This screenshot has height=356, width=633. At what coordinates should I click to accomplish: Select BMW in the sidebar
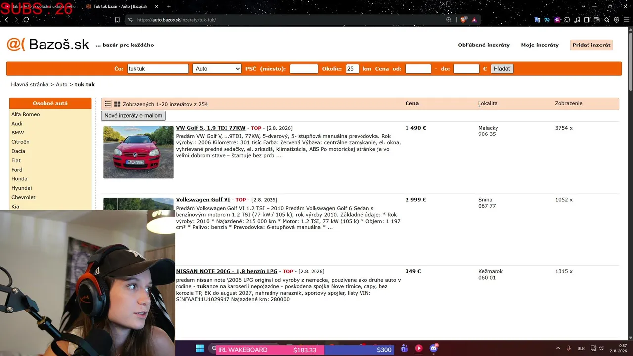(18, 133)
